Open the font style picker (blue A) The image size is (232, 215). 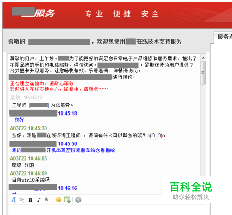pyautogui.click(x=13, y=200)
